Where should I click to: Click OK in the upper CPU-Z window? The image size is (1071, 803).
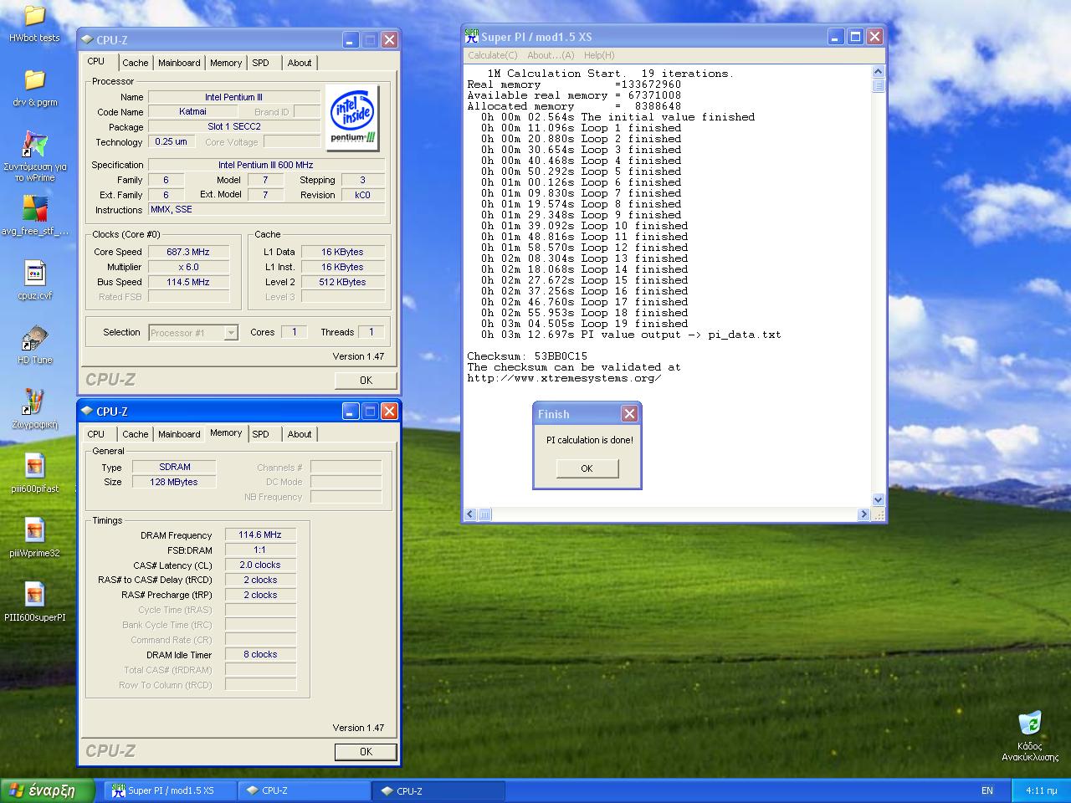pyautogui.click(x=366, y=380)
